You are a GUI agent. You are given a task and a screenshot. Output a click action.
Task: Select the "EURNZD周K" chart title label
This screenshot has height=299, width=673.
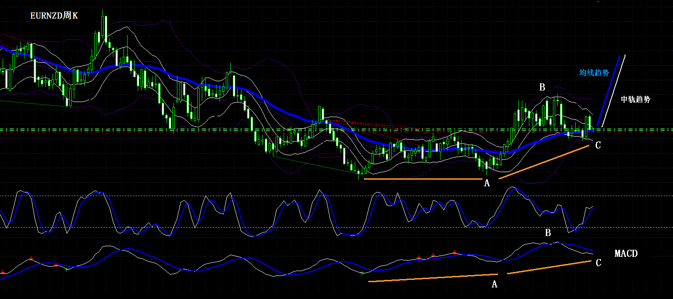coord(54,16)
